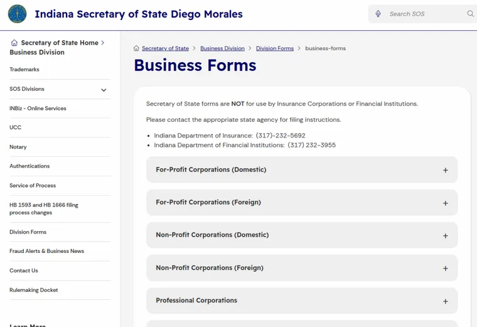This screenshot has height=327, width=477.
Task: Click the plus icon for For-Profit Corporations (Foreign)
Action: pyautogui.click(x=446, y=203)
